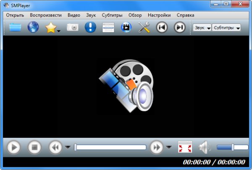Open the Настройки menu

159,15
